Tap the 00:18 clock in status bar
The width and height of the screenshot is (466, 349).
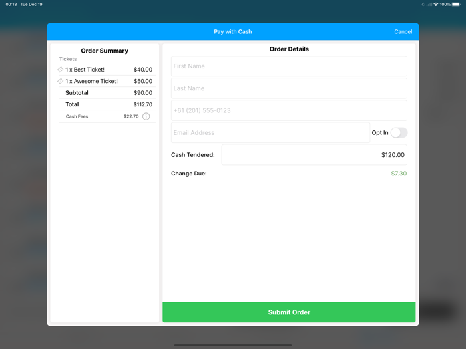tap(11, 5)
